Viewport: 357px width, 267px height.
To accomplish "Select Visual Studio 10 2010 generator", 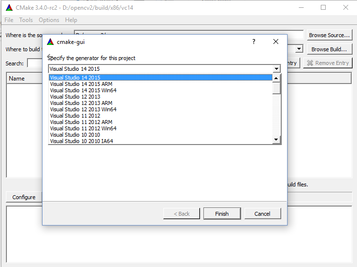I will click(160, 135).
